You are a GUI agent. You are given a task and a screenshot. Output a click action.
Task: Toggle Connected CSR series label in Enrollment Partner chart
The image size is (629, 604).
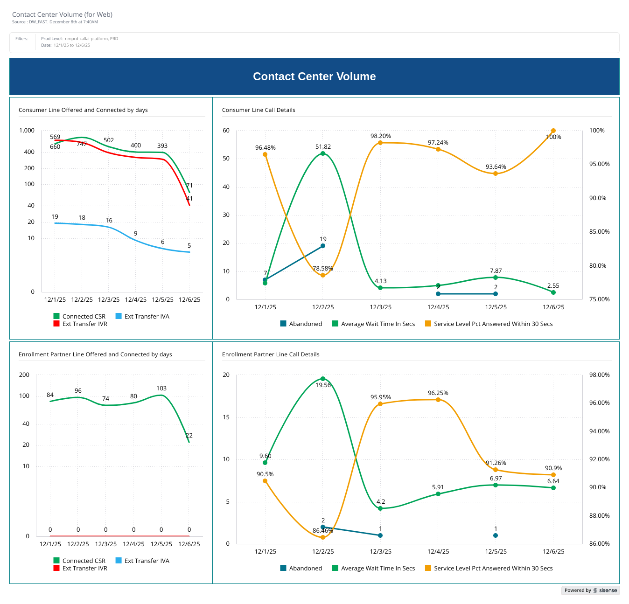(84, 561)
